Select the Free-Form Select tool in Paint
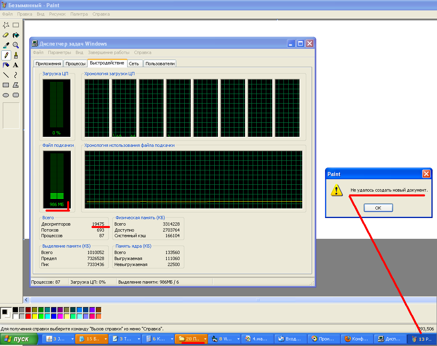This screenshot has height=346, width=437. pyautogui.click(x=6, y=25)
